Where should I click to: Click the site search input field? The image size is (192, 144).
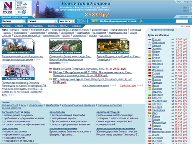[x=182, y=21]
